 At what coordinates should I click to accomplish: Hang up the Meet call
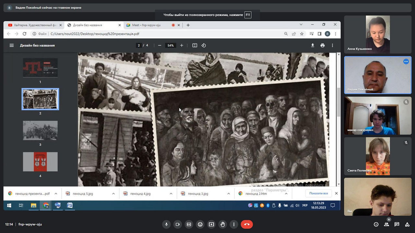247,224
